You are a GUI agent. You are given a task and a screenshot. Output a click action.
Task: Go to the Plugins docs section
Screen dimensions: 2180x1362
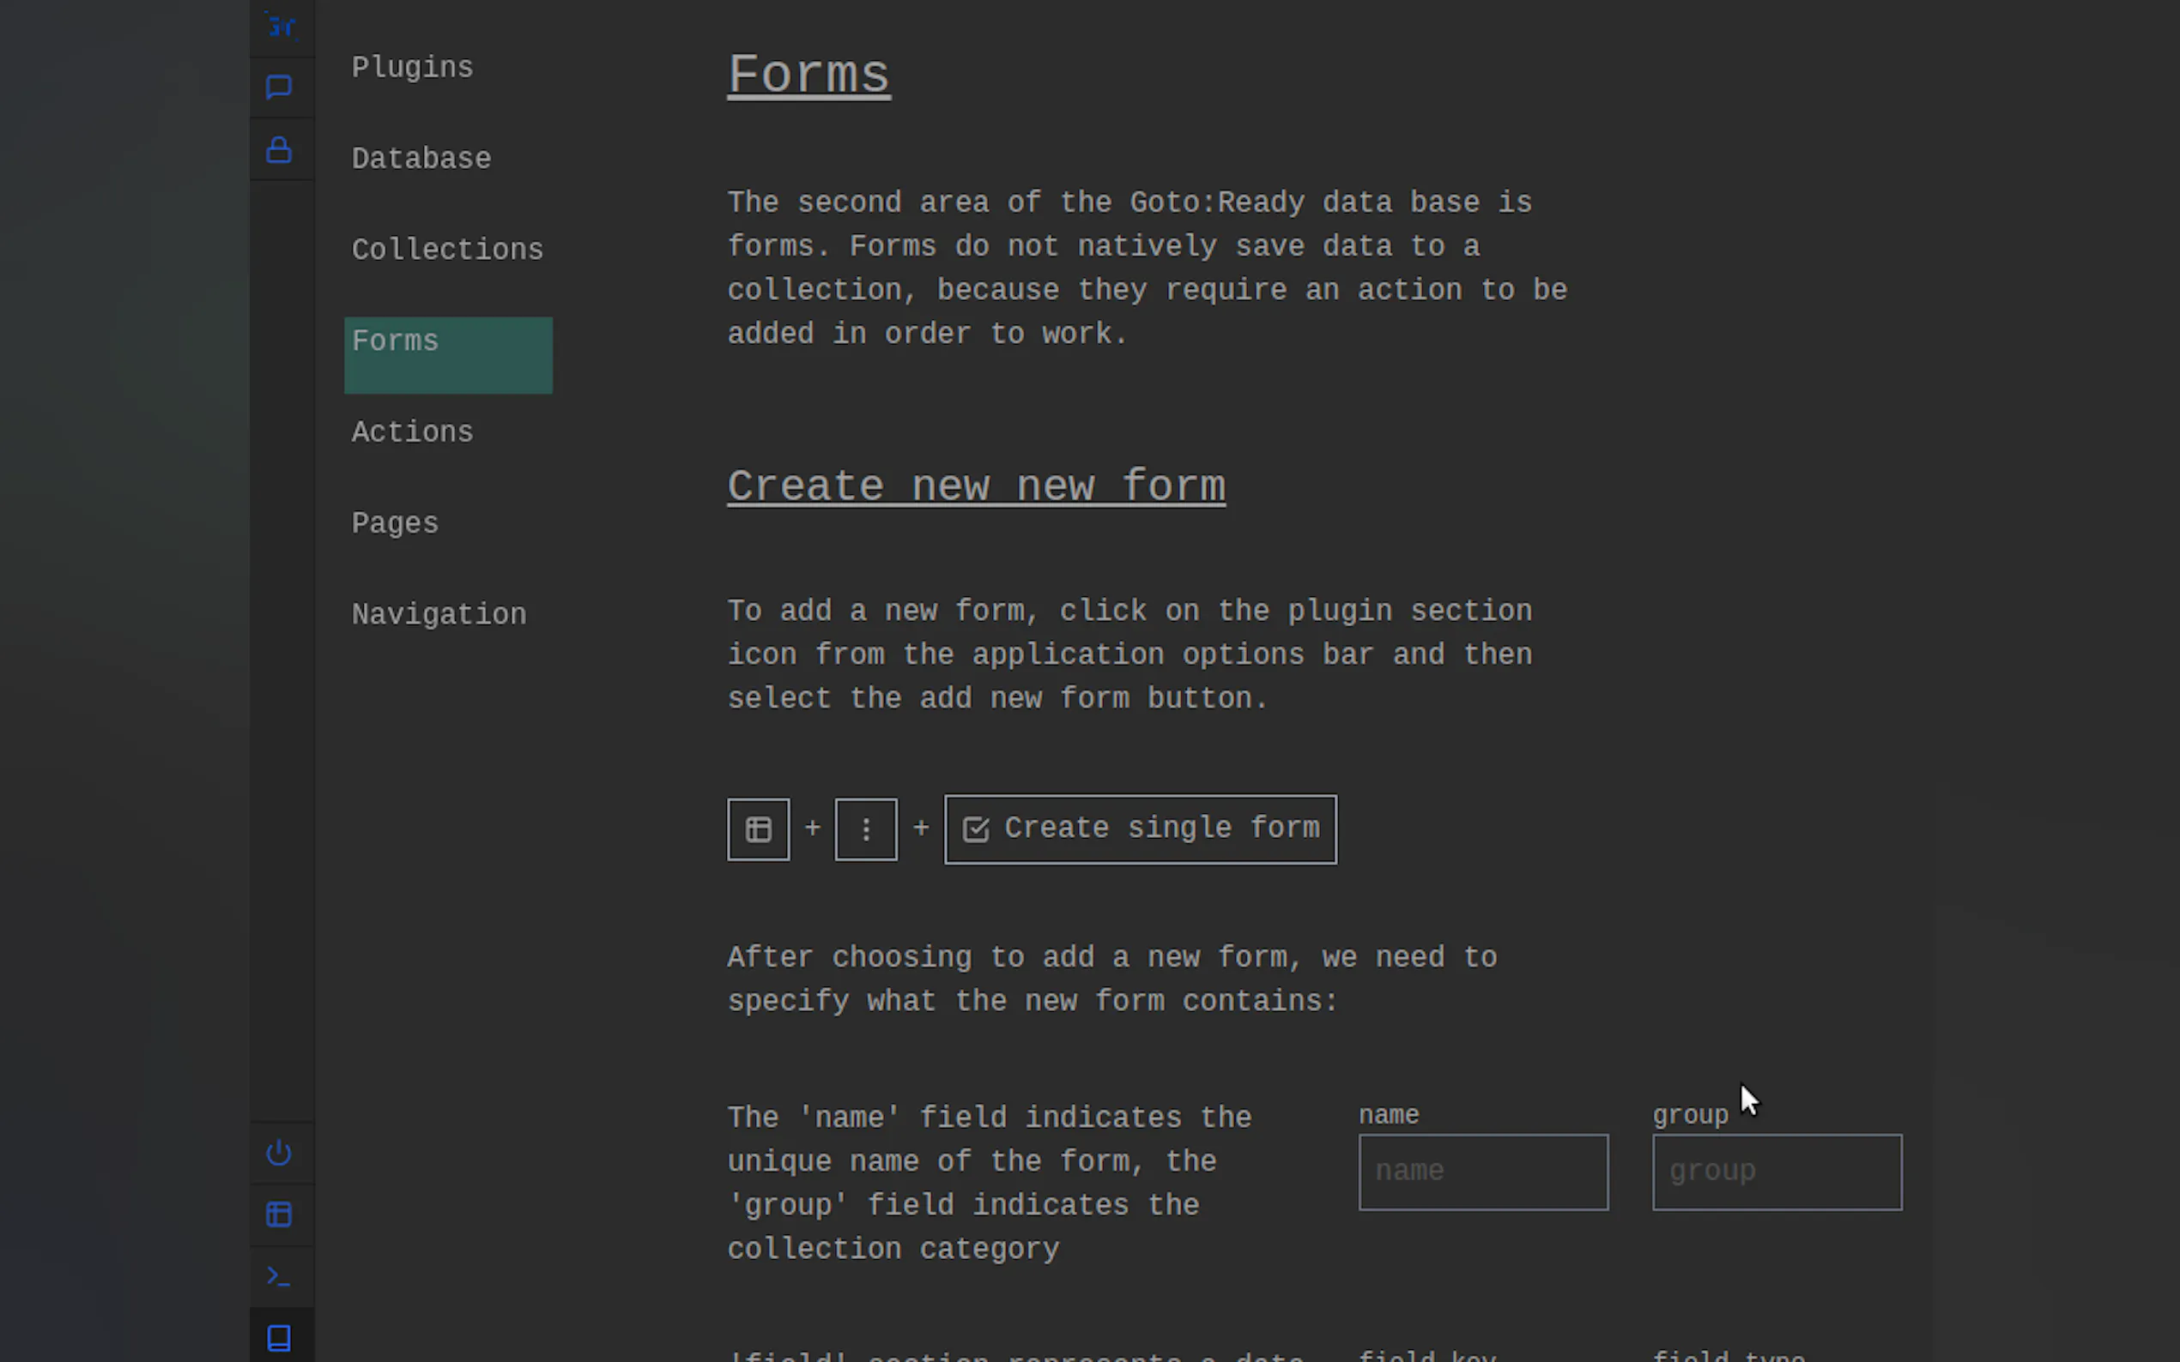pyautogui.click(x=412, y=68)
